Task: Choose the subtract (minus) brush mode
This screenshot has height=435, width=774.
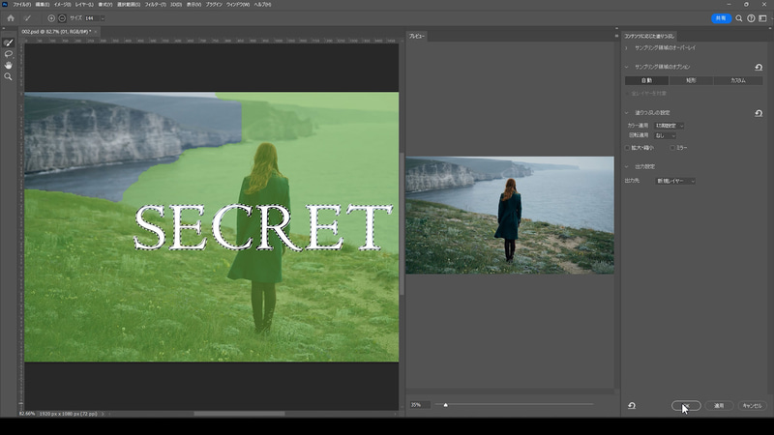Action: 62,18
